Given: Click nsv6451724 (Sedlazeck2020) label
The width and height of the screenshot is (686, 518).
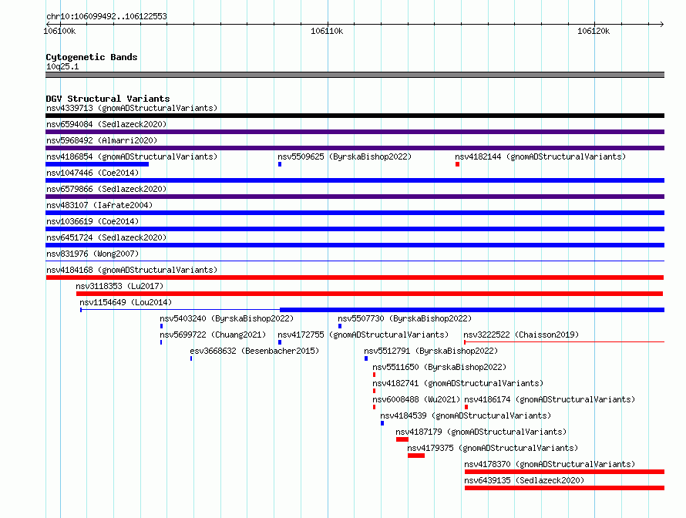Looking at the screenshot, I should (106, 237).
